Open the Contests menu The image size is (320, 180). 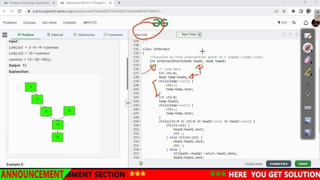69,22
